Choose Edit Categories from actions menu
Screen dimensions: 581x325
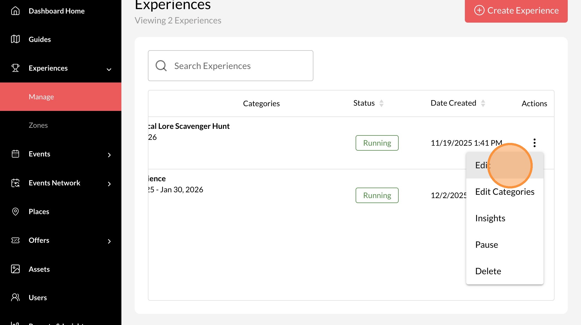(x=505, y=192)
